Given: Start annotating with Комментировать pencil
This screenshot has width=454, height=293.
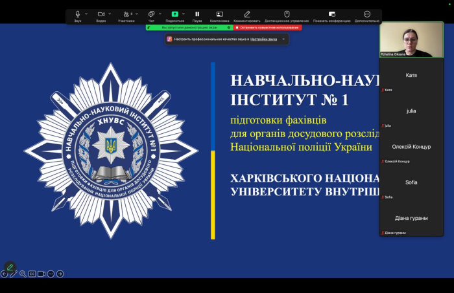Looking at the screenshot, I should [247, 14].
